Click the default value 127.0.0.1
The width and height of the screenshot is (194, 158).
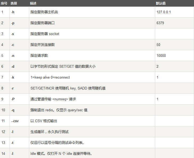click(x=163, y=12)
